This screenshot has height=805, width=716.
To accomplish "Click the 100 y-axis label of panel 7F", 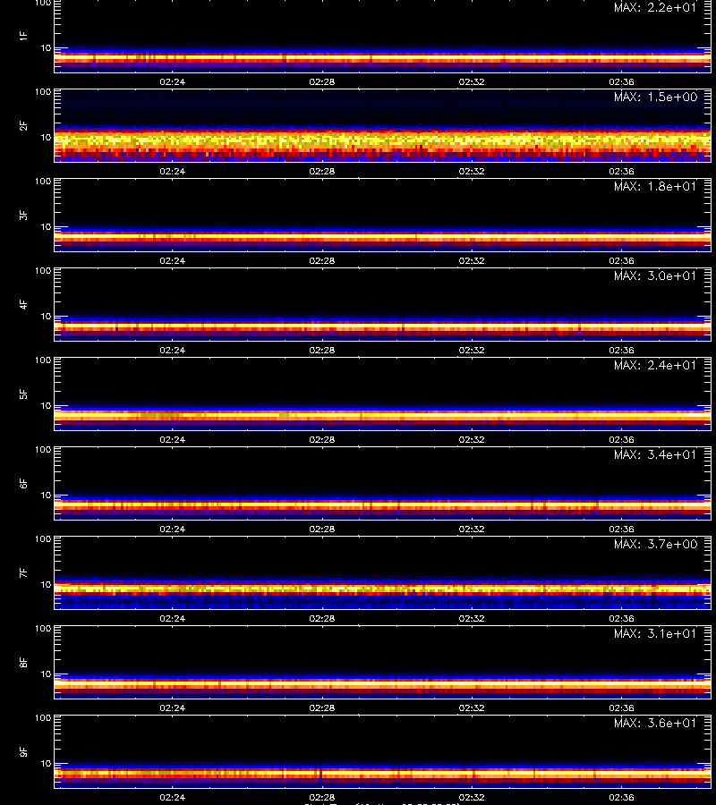I will [x=43, y=539].
